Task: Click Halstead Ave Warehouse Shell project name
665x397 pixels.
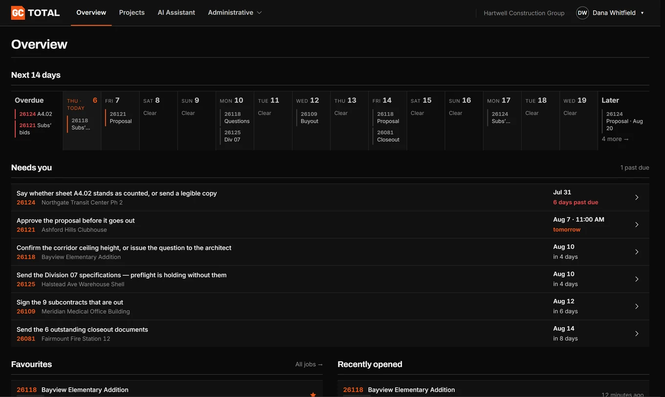Action: tap(83, 284)
